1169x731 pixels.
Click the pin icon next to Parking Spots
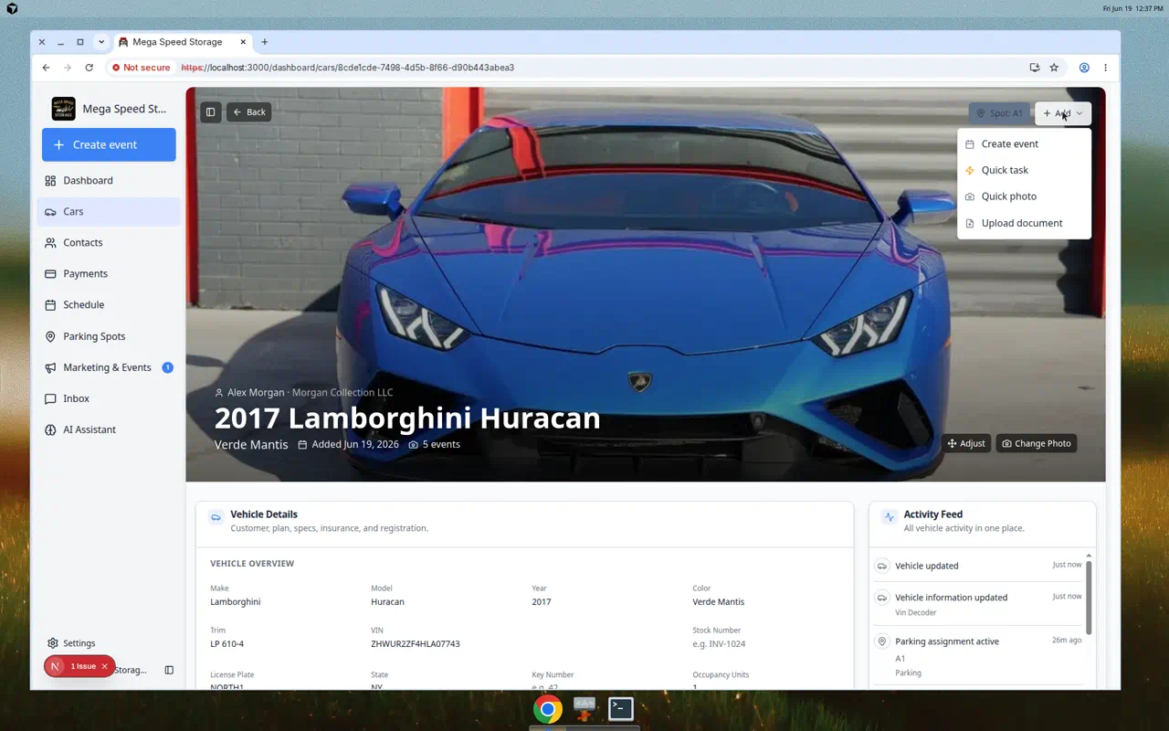pyautogui.click(x=50, y=336)
